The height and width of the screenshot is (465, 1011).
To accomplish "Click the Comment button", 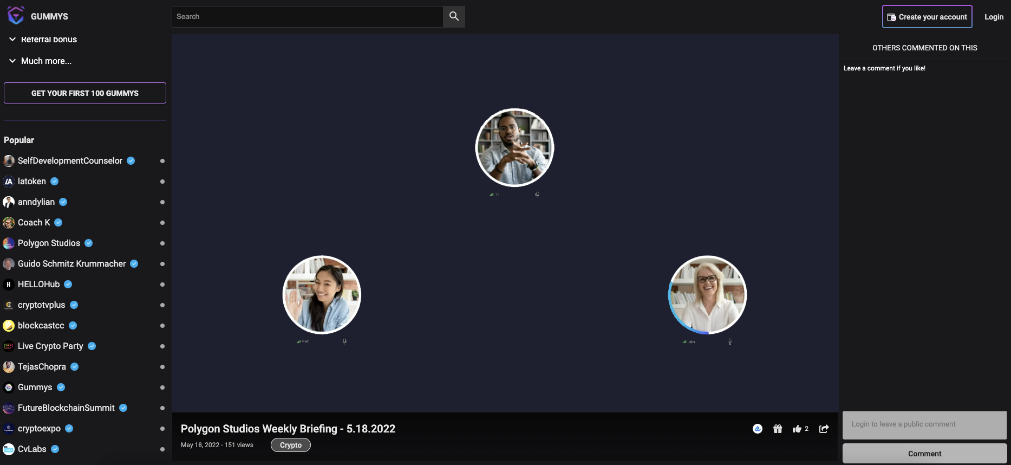I will click(x=924, y=454).
